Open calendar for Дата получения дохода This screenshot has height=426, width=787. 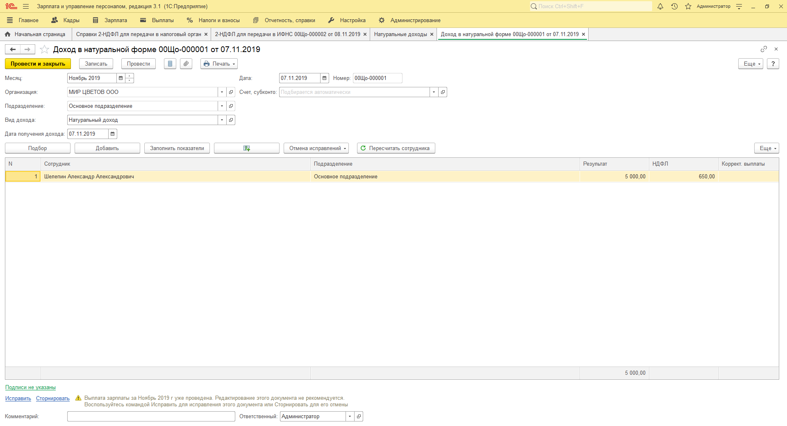tap(112, 134)
